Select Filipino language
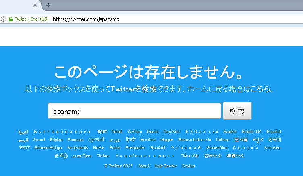This screenshot has height=176, width=303. (x=56, y=139)
